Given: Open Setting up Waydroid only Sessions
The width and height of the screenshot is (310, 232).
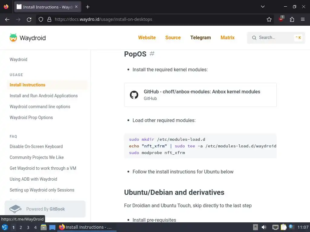Looking at the screenshot, I should (x=42, y=190).
